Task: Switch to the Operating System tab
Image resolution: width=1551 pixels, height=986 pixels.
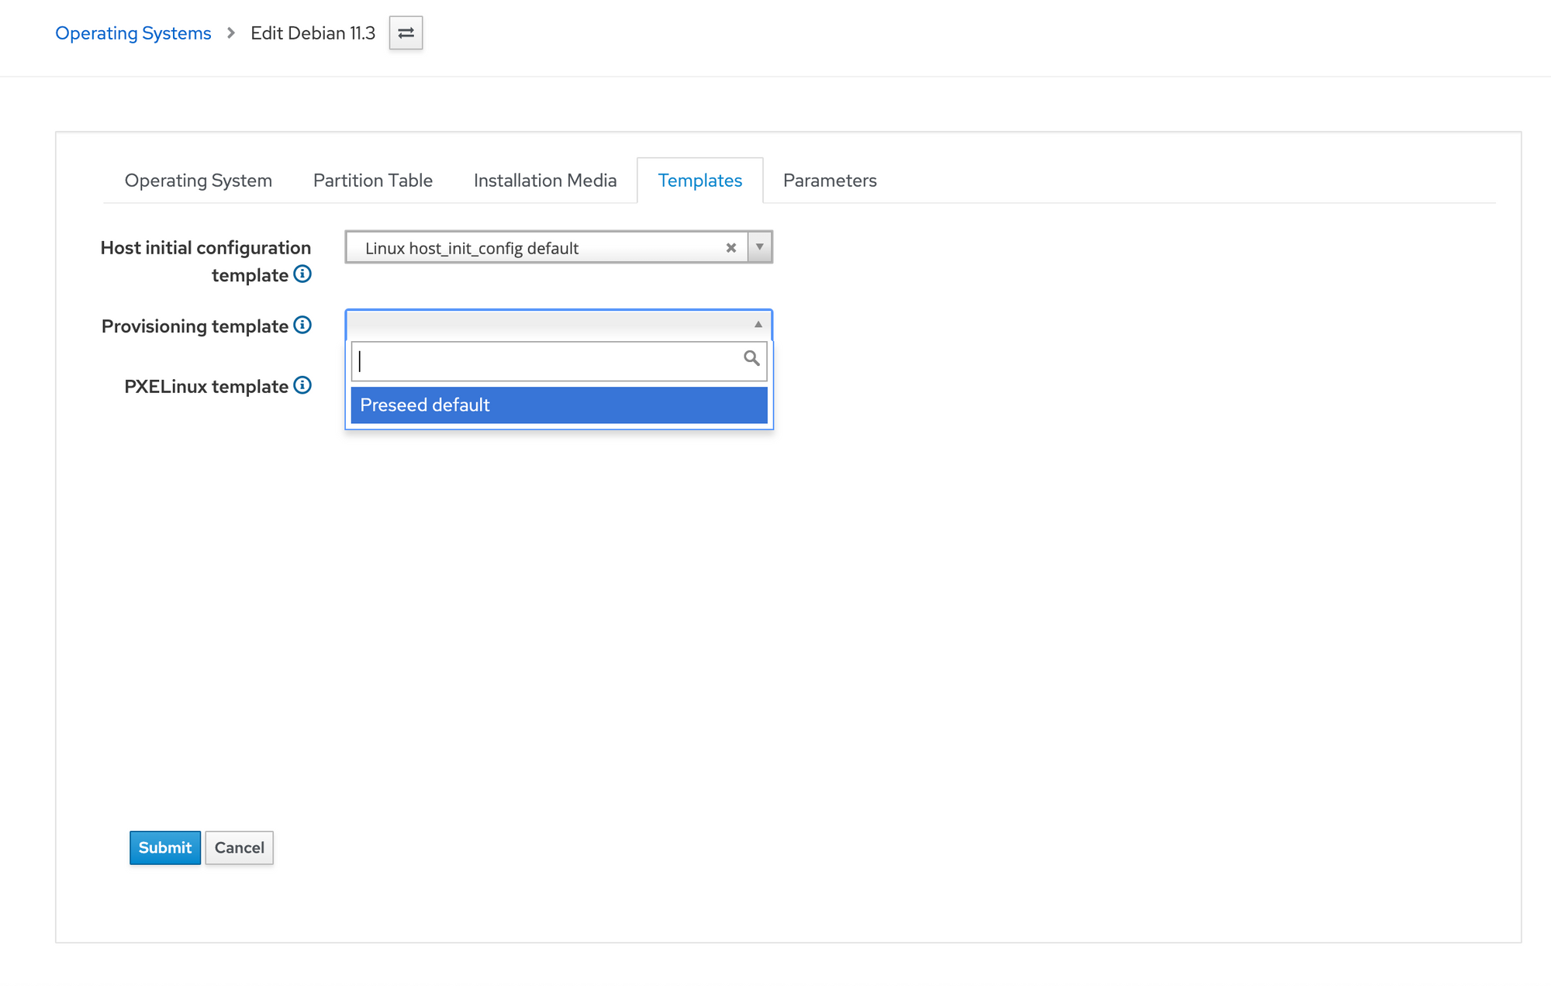Action: tap(198, 181)
